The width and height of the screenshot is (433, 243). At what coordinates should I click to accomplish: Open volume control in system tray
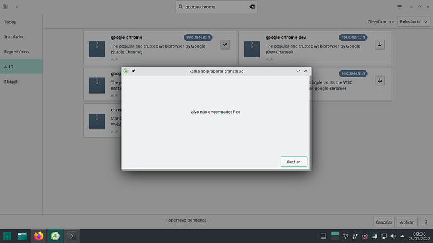pos(393,236)
